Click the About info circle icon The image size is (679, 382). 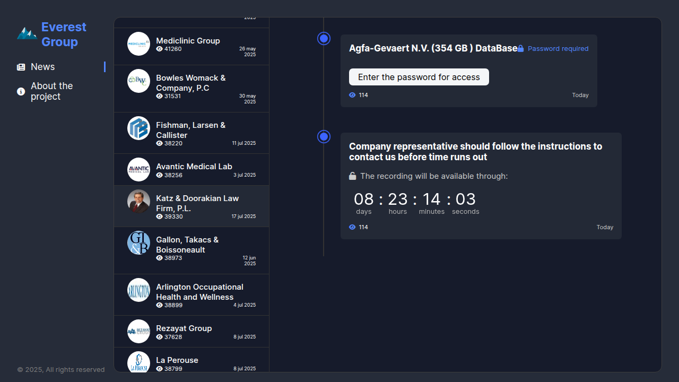click(21, 91)
